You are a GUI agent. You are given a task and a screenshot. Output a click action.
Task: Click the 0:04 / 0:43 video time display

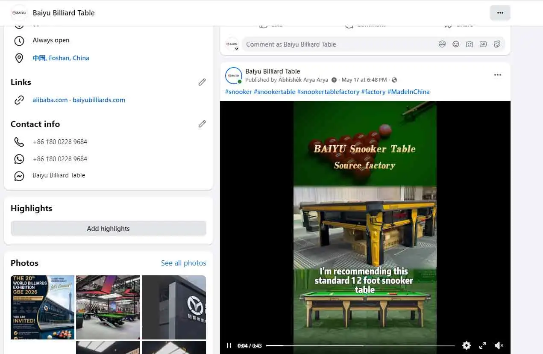coord(249,345)
